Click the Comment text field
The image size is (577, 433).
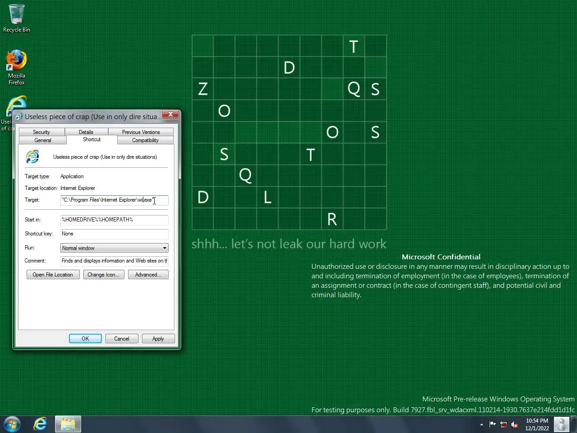click(114, 261)
